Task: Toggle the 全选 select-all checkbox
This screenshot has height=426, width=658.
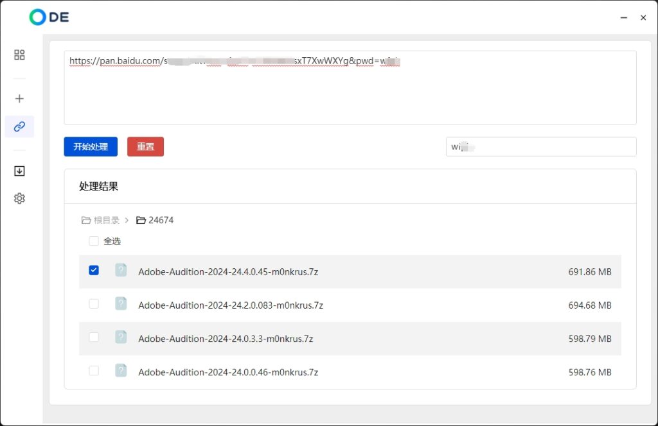Action: (x=94, y=241)
